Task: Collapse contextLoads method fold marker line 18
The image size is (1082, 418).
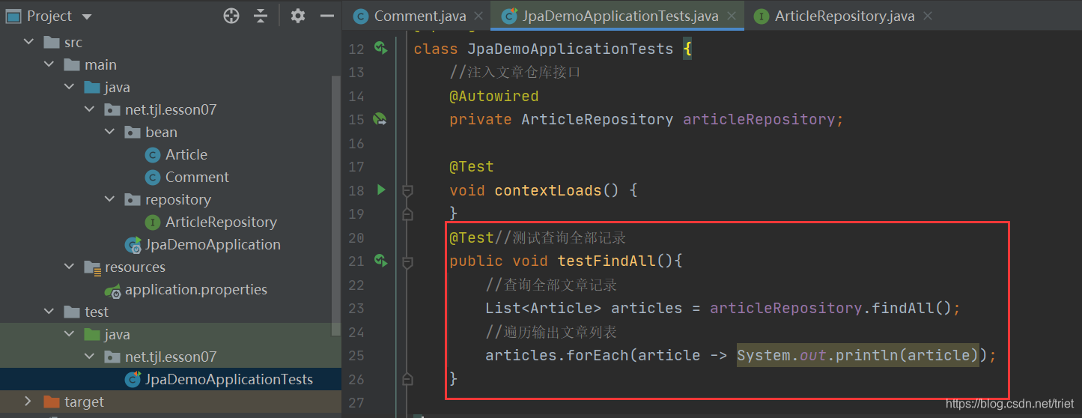Action: coord(407,191)
